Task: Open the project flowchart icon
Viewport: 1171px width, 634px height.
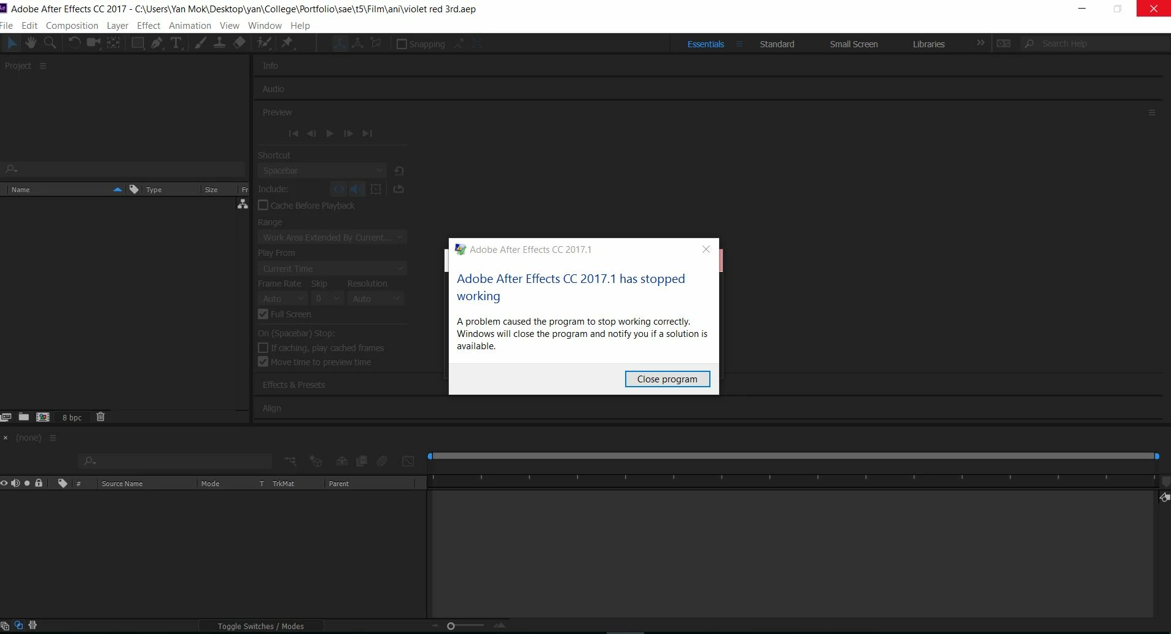Action: click(243, 204)
